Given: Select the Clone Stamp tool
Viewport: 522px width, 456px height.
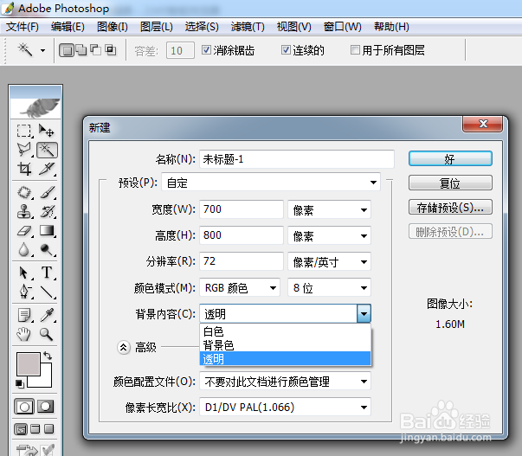Looking at the screenshot, I should tap(24, 211).
